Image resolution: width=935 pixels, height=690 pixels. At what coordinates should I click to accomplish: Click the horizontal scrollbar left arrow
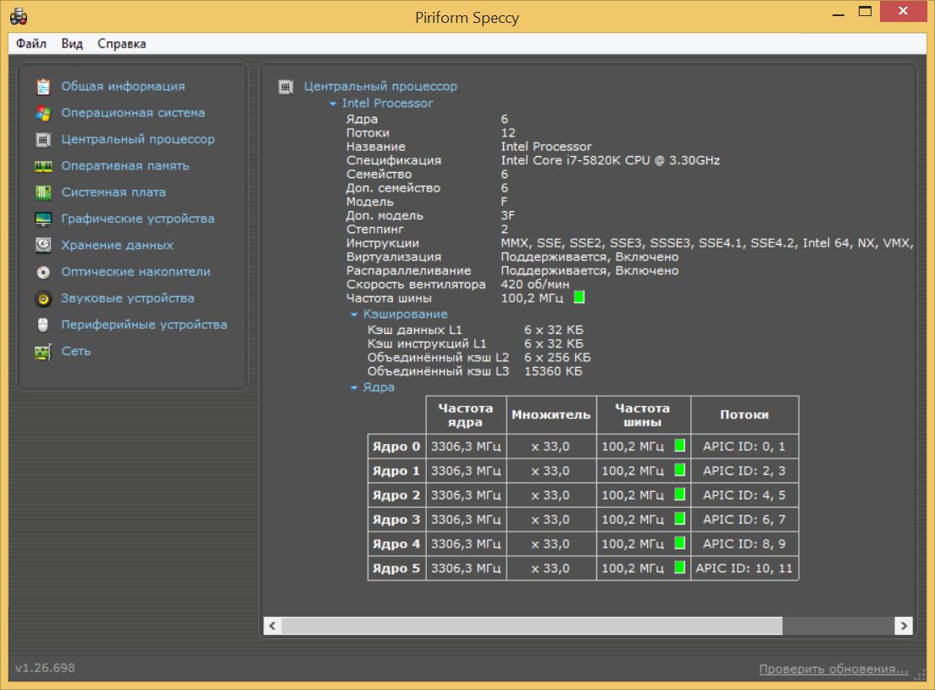point(273,626)
